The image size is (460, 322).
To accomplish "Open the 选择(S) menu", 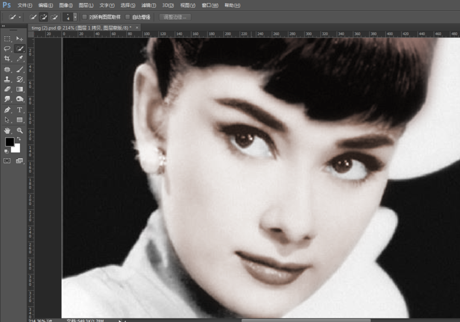I will click(x=128, y=5).
